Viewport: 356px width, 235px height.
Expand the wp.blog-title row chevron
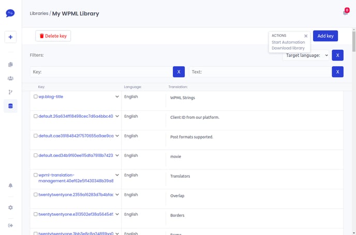pyautogui.click(x=117, y=97)
